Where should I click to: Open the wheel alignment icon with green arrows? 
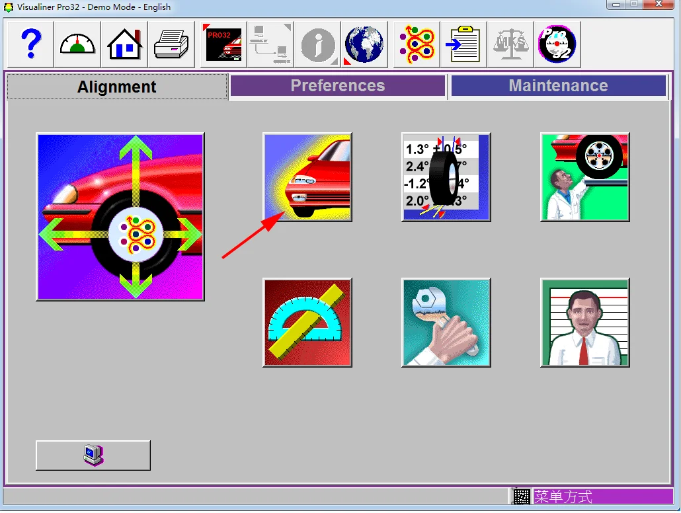tap(120, 216)
